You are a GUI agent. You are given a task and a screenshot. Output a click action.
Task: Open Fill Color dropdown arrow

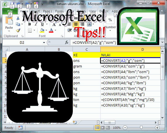pos(46,30)
